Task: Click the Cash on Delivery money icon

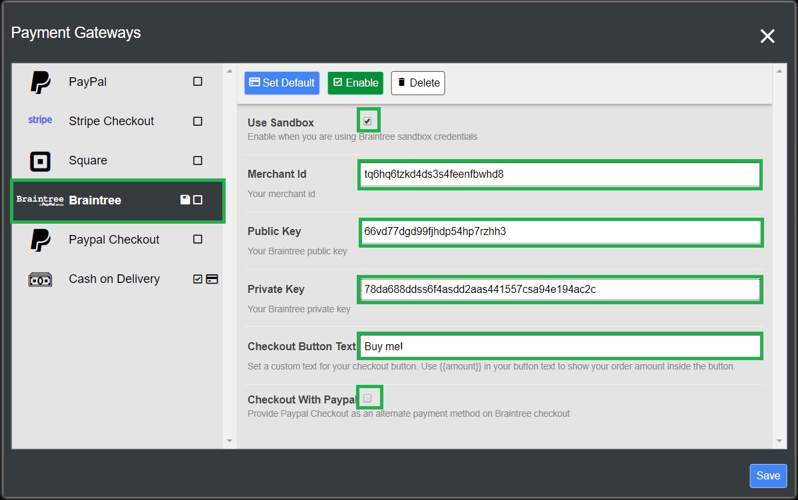Action: (x=40, y=280)
